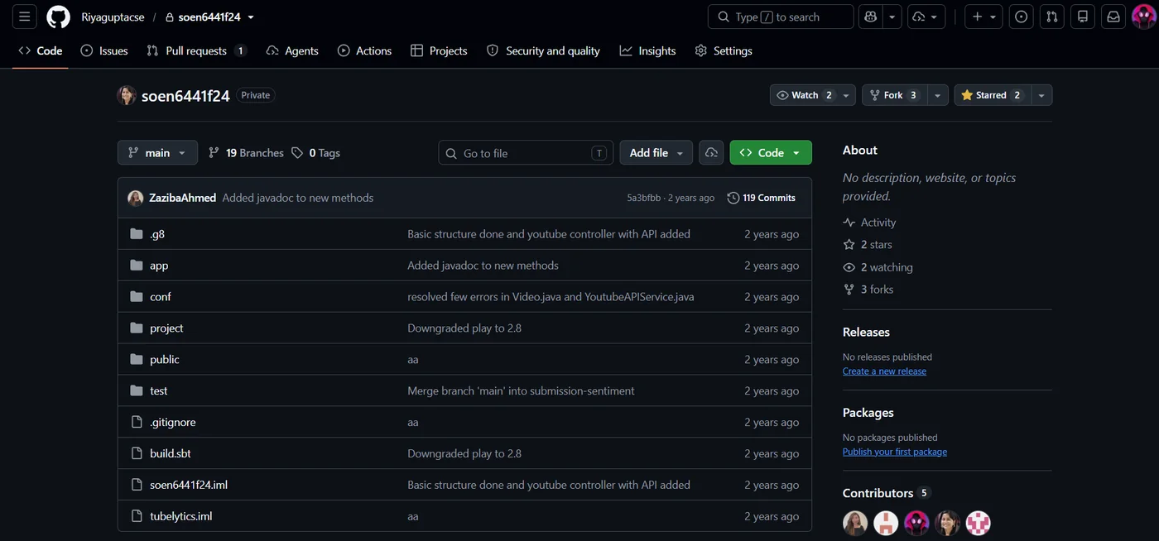Switch to Actions tab
1159x541 pixels.
[x=364, y=50]
